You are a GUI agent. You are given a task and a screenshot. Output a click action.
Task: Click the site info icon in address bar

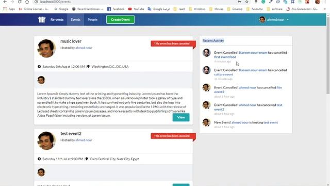(x=36, y=2)
